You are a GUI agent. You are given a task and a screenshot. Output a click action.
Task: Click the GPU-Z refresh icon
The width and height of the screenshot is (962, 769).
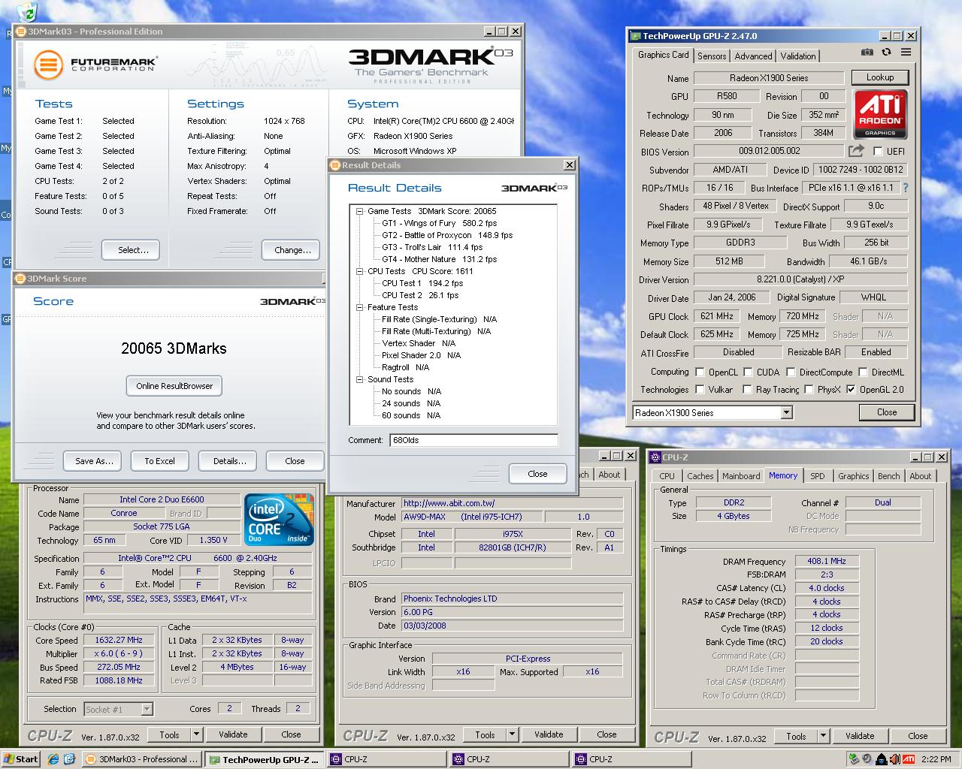coord(886,52)
